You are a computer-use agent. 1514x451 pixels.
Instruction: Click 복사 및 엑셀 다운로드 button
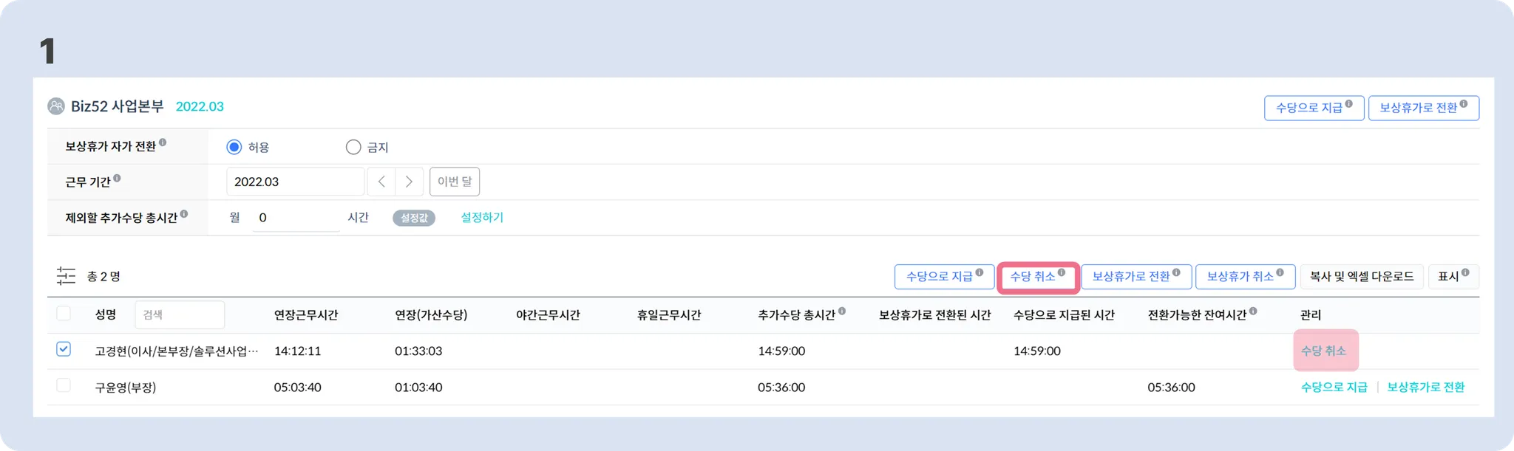coord(1362,276)
